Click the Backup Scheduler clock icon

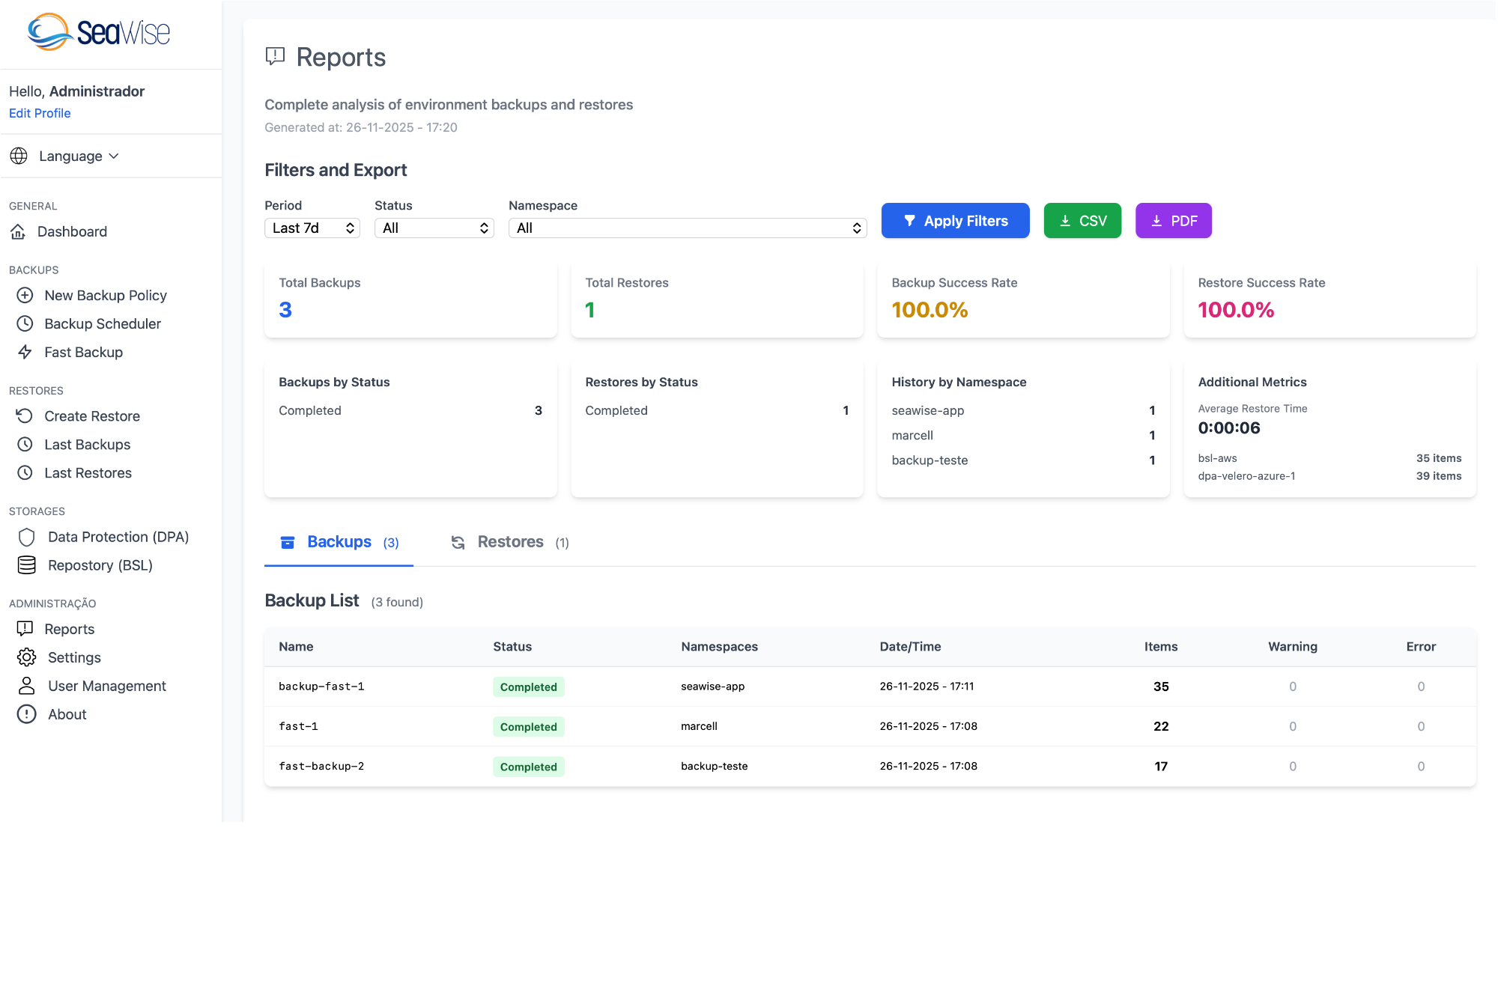pyautogui.click(x=25, y=324)
